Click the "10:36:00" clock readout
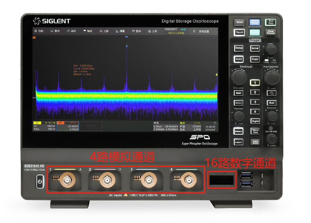The width and height of the screenshot is (311, 223). coord(210,127)
